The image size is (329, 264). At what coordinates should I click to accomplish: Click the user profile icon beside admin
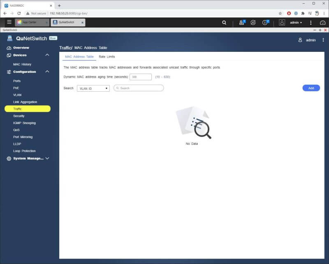pyautogui.click(x=282, y=23)
